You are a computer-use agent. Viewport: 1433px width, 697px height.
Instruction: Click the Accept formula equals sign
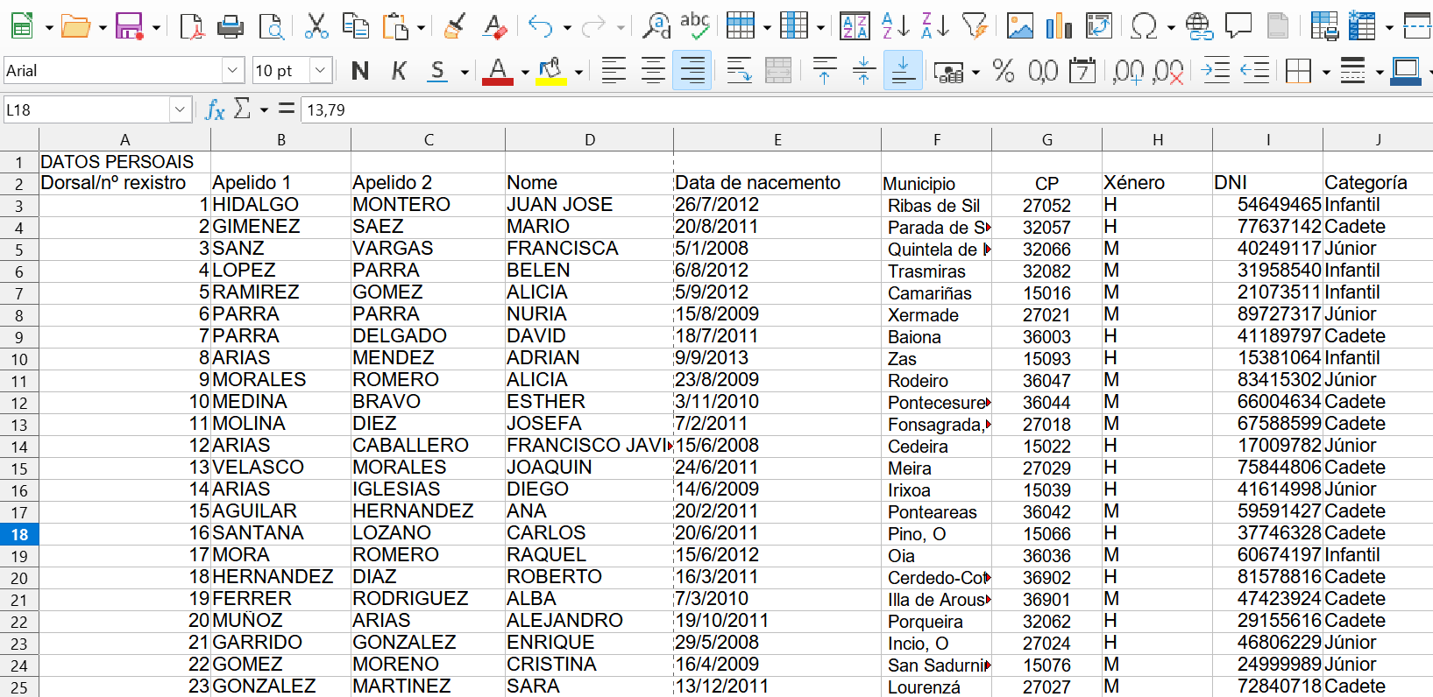pos(286,109)
